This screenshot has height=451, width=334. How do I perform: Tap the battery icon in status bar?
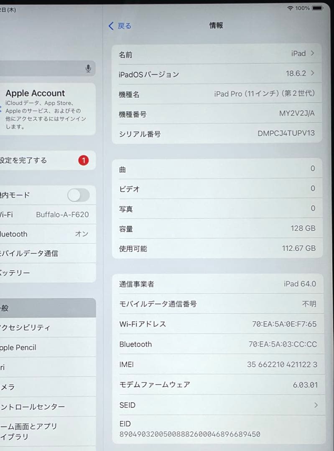[318, 8]
